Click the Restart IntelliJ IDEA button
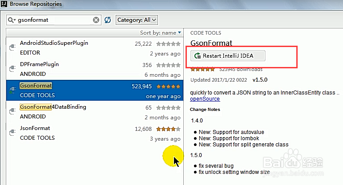The image size is (343, 185). click(228, 55)
